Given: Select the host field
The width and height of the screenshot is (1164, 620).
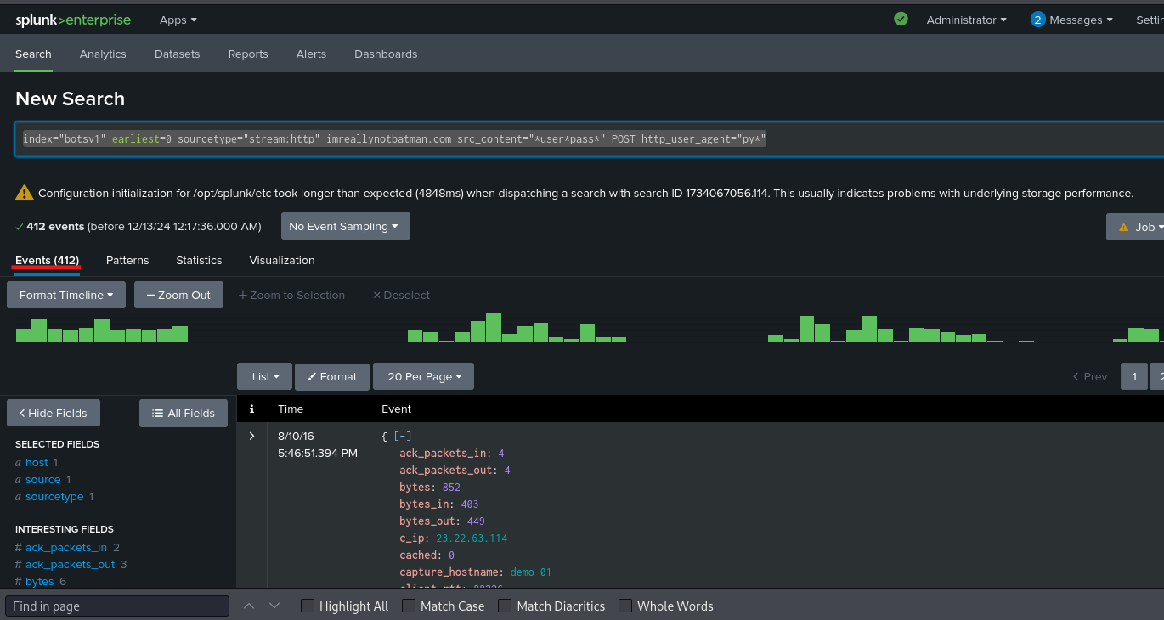Looking at the screenshot, I should pos(37,462).
